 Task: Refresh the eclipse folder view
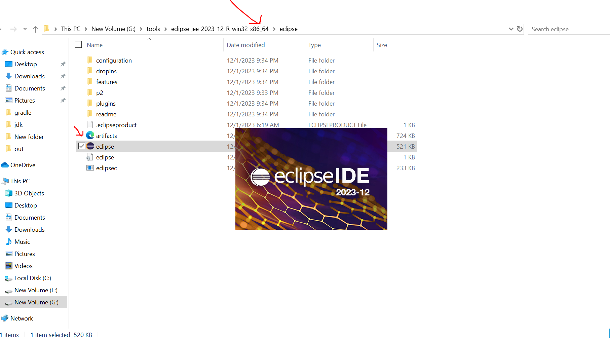[520, 29]
